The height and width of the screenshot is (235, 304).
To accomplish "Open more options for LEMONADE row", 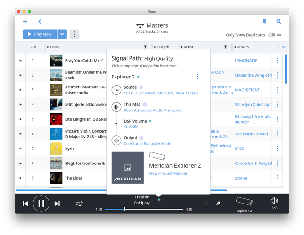I will tap(277, 61).
